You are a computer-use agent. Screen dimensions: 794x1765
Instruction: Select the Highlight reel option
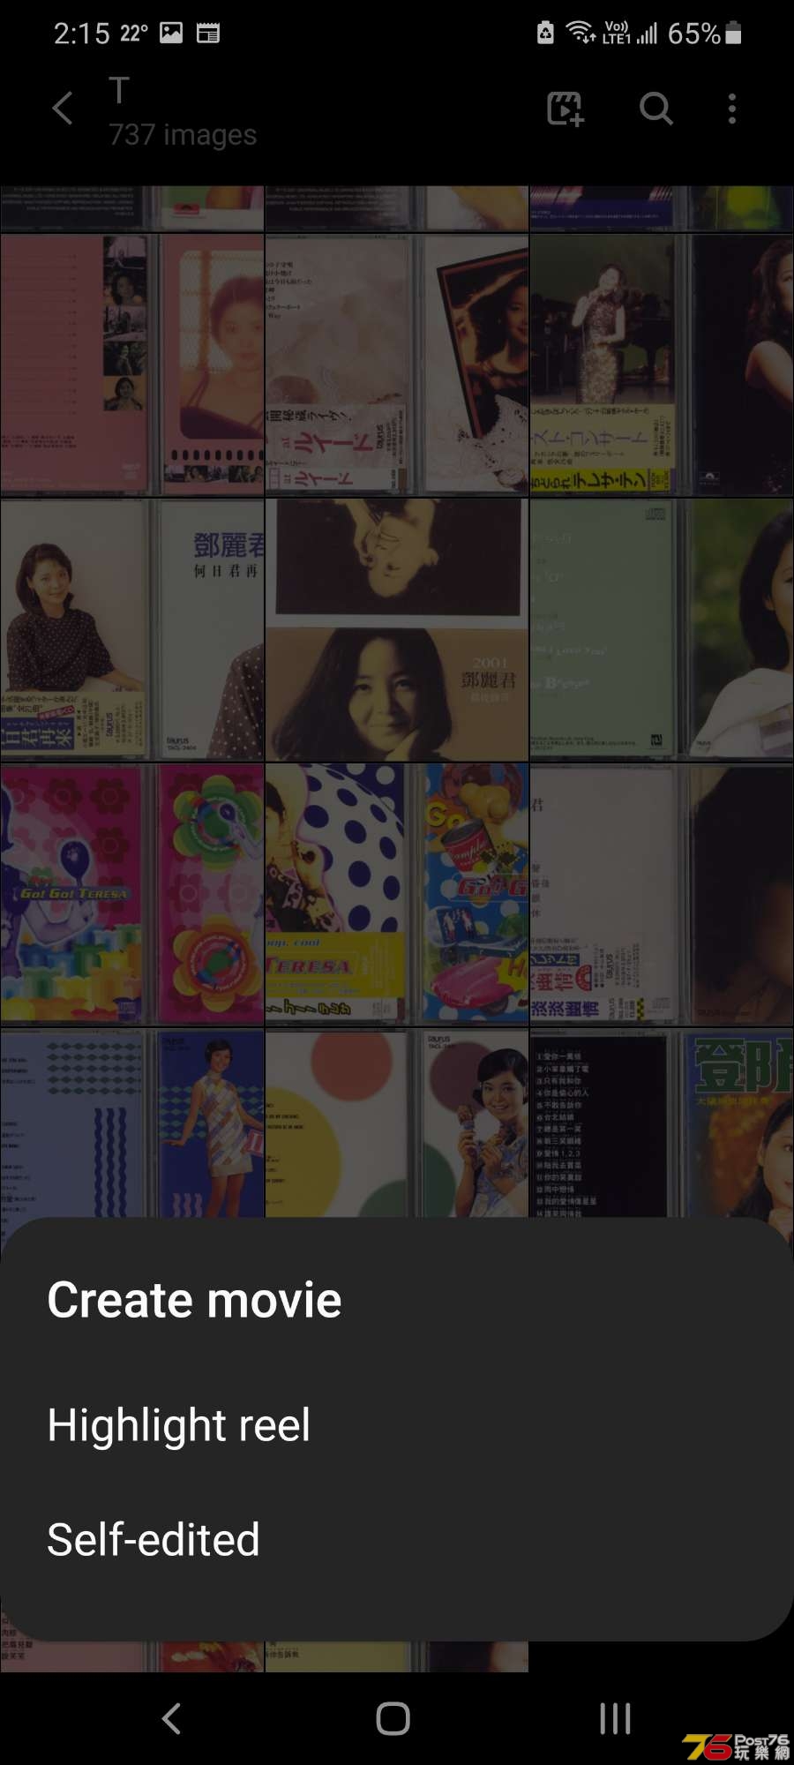click(179, 1424)
